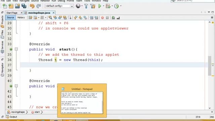Clean and Build the project
The height and width of the screenshot is (121, 215).
(93, 6)
